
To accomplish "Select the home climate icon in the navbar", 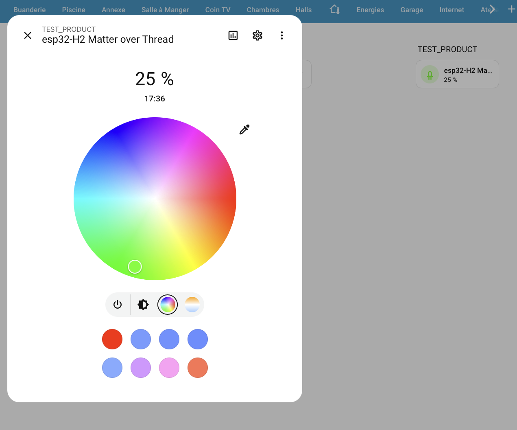I will coord(334,9).
